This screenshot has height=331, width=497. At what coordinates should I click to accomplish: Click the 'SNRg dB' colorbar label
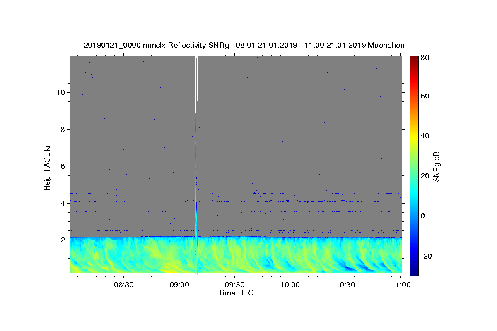pos(436,166)
